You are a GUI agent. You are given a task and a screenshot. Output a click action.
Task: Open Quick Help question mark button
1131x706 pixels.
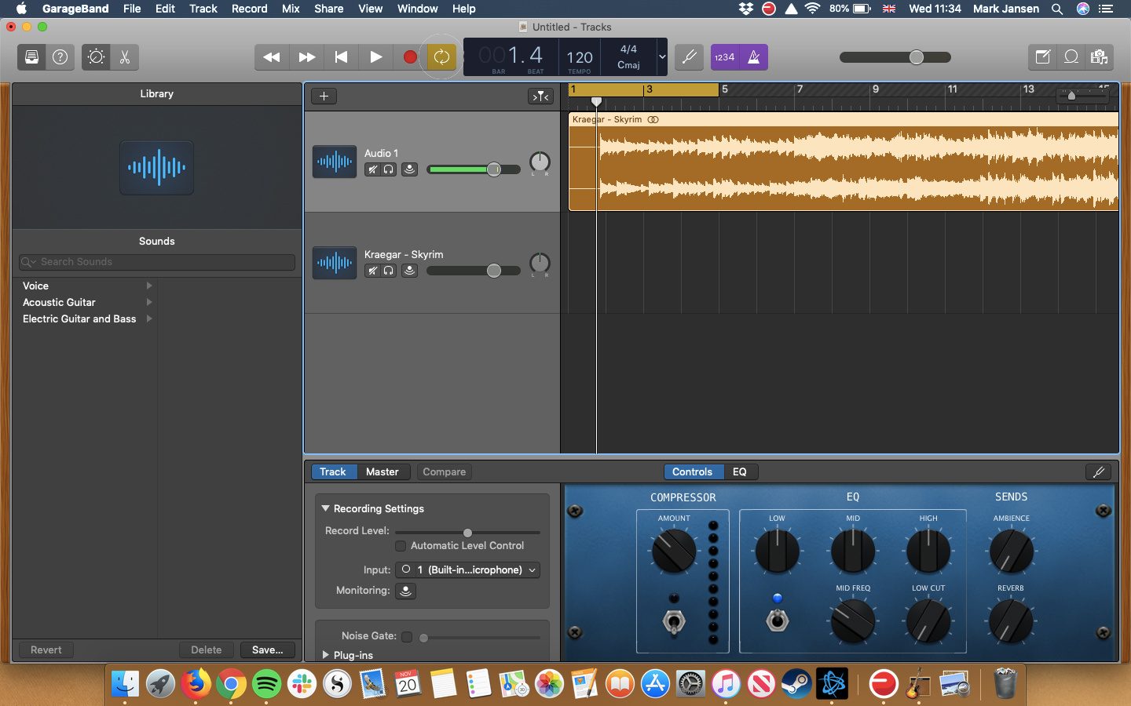click(60, 57)
